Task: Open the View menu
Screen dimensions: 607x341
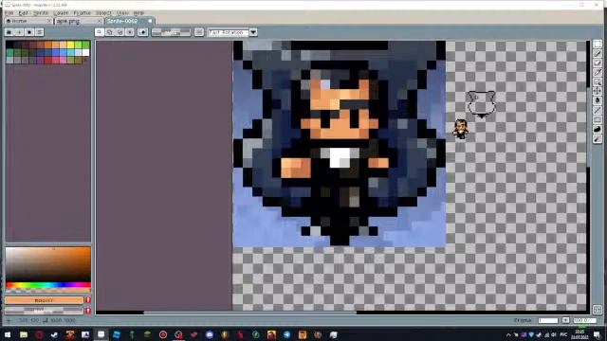Action: coord(122,12)
